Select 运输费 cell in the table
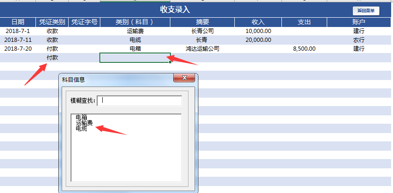The height and width of the screenshot is (193, 393). [x=135, y=31]
